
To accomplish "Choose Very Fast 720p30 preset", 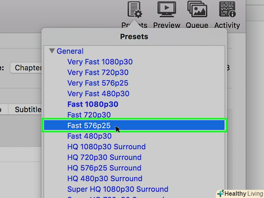I will click(x=98, y=73).
